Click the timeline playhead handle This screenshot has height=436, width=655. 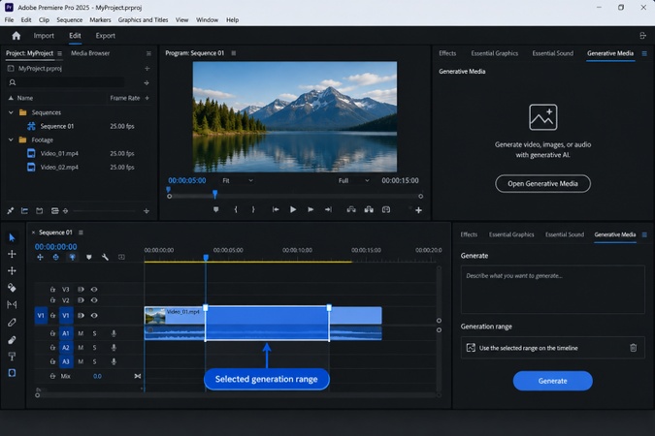[x=206, y=258]
